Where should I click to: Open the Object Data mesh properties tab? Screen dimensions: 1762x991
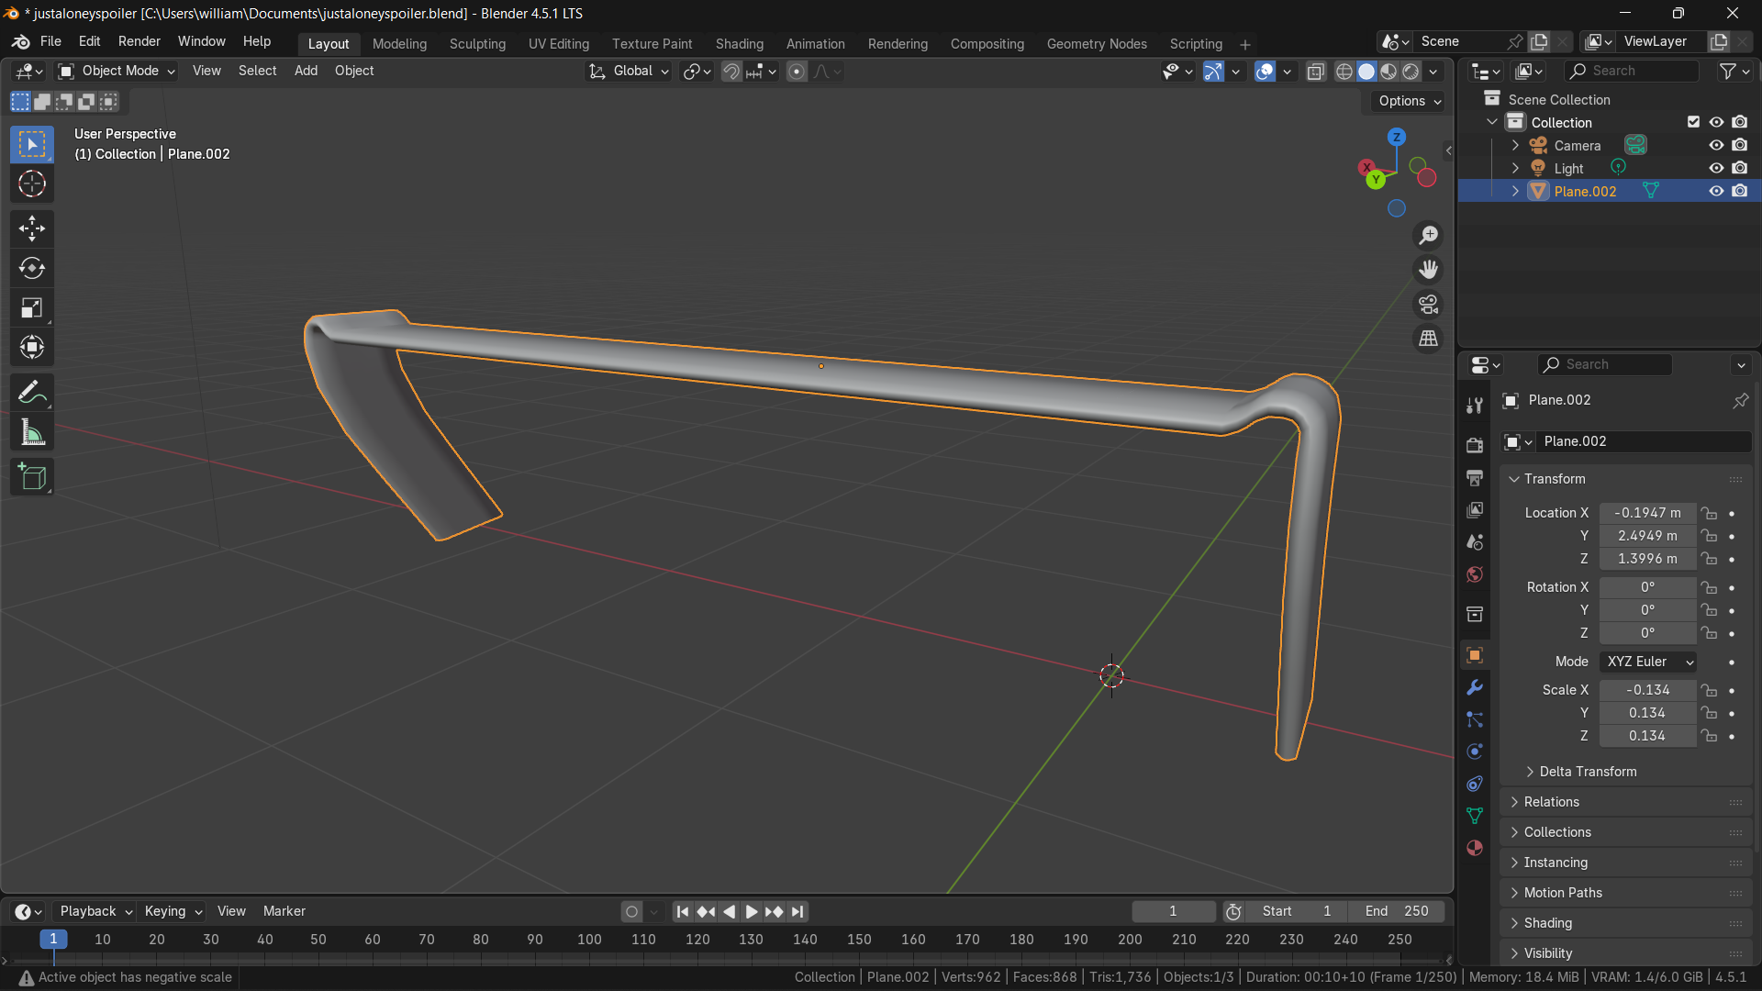coord(1475,816)
